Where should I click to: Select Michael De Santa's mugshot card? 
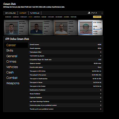[16, 28]
